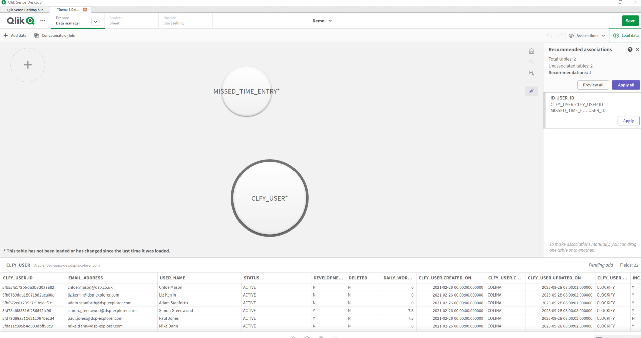Click the USER_NAME column header
Viewport: 641px width, 338px height.
coord(199,278)
